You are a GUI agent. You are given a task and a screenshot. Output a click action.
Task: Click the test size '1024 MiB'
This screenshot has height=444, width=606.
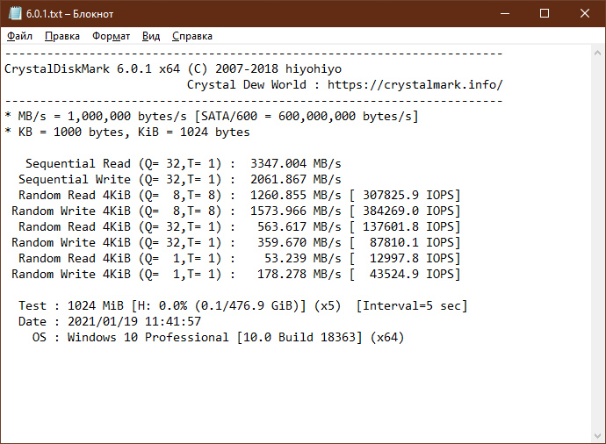(x=96, y=305)
